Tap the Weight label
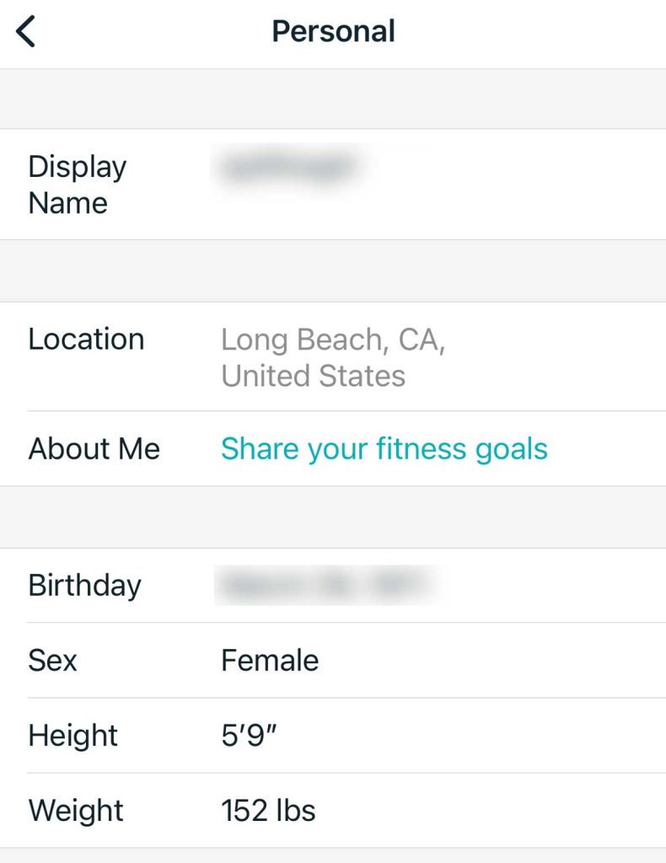Screen dimensions: 666x863 [76, 810]
